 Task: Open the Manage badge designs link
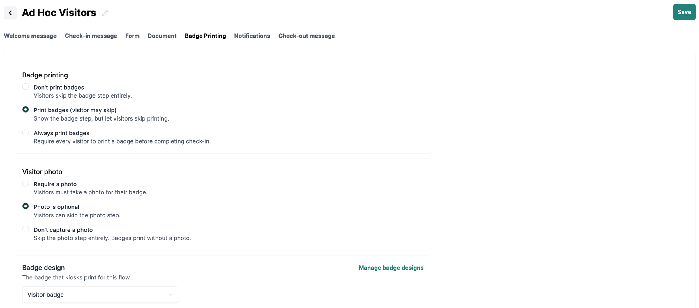[391, 268]
